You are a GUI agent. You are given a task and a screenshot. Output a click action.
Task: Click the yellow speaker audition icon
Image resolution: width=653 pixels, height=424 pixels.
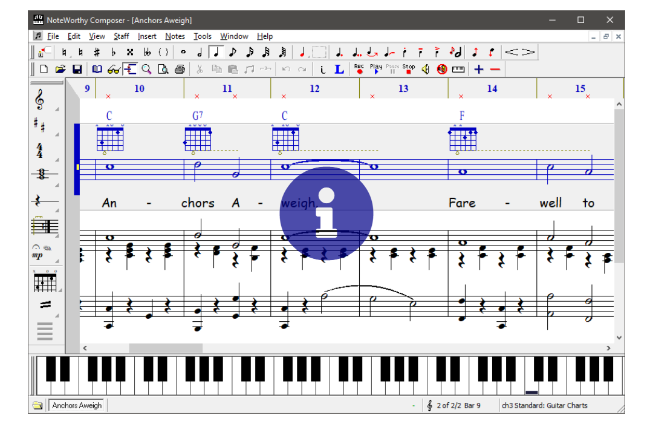(x=425, y=69)
